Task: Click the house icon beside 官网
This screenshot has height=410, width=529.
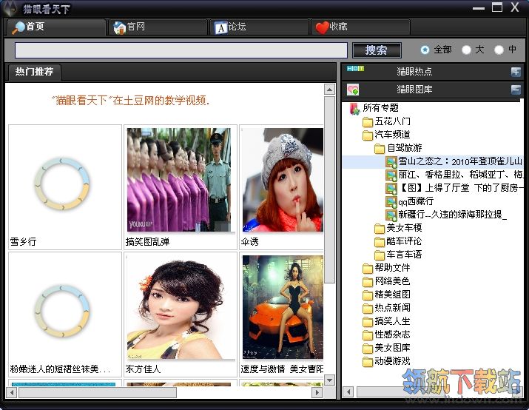Action: click(119, 27)
